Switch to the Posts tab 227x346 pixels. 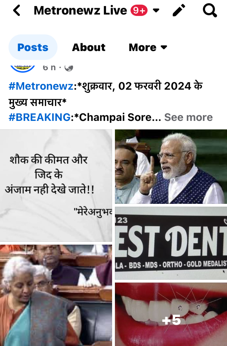click(x=33, y=47)
